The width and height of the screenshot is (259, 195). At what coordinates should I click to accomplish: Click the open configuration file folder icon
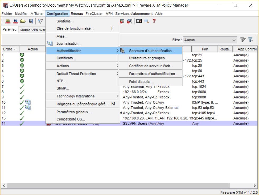pos(23,21)
